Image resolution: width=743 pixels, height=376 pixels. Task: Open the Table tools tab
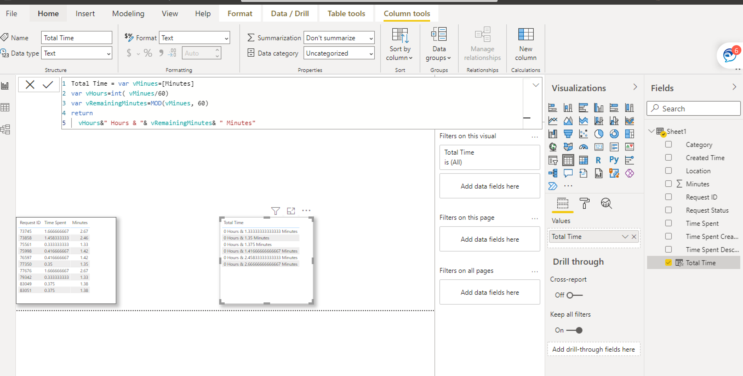coord(346,13)
